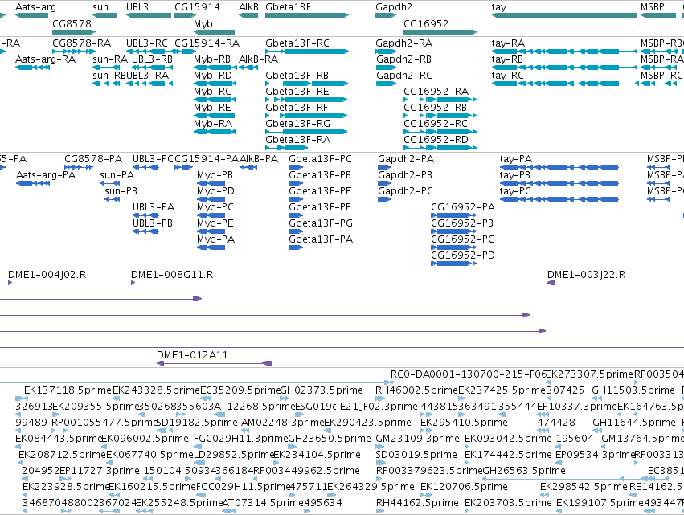Screen dimensions: 684x515
Task: Click transcript CG16952-RB
Action: [x=435, y=108]
